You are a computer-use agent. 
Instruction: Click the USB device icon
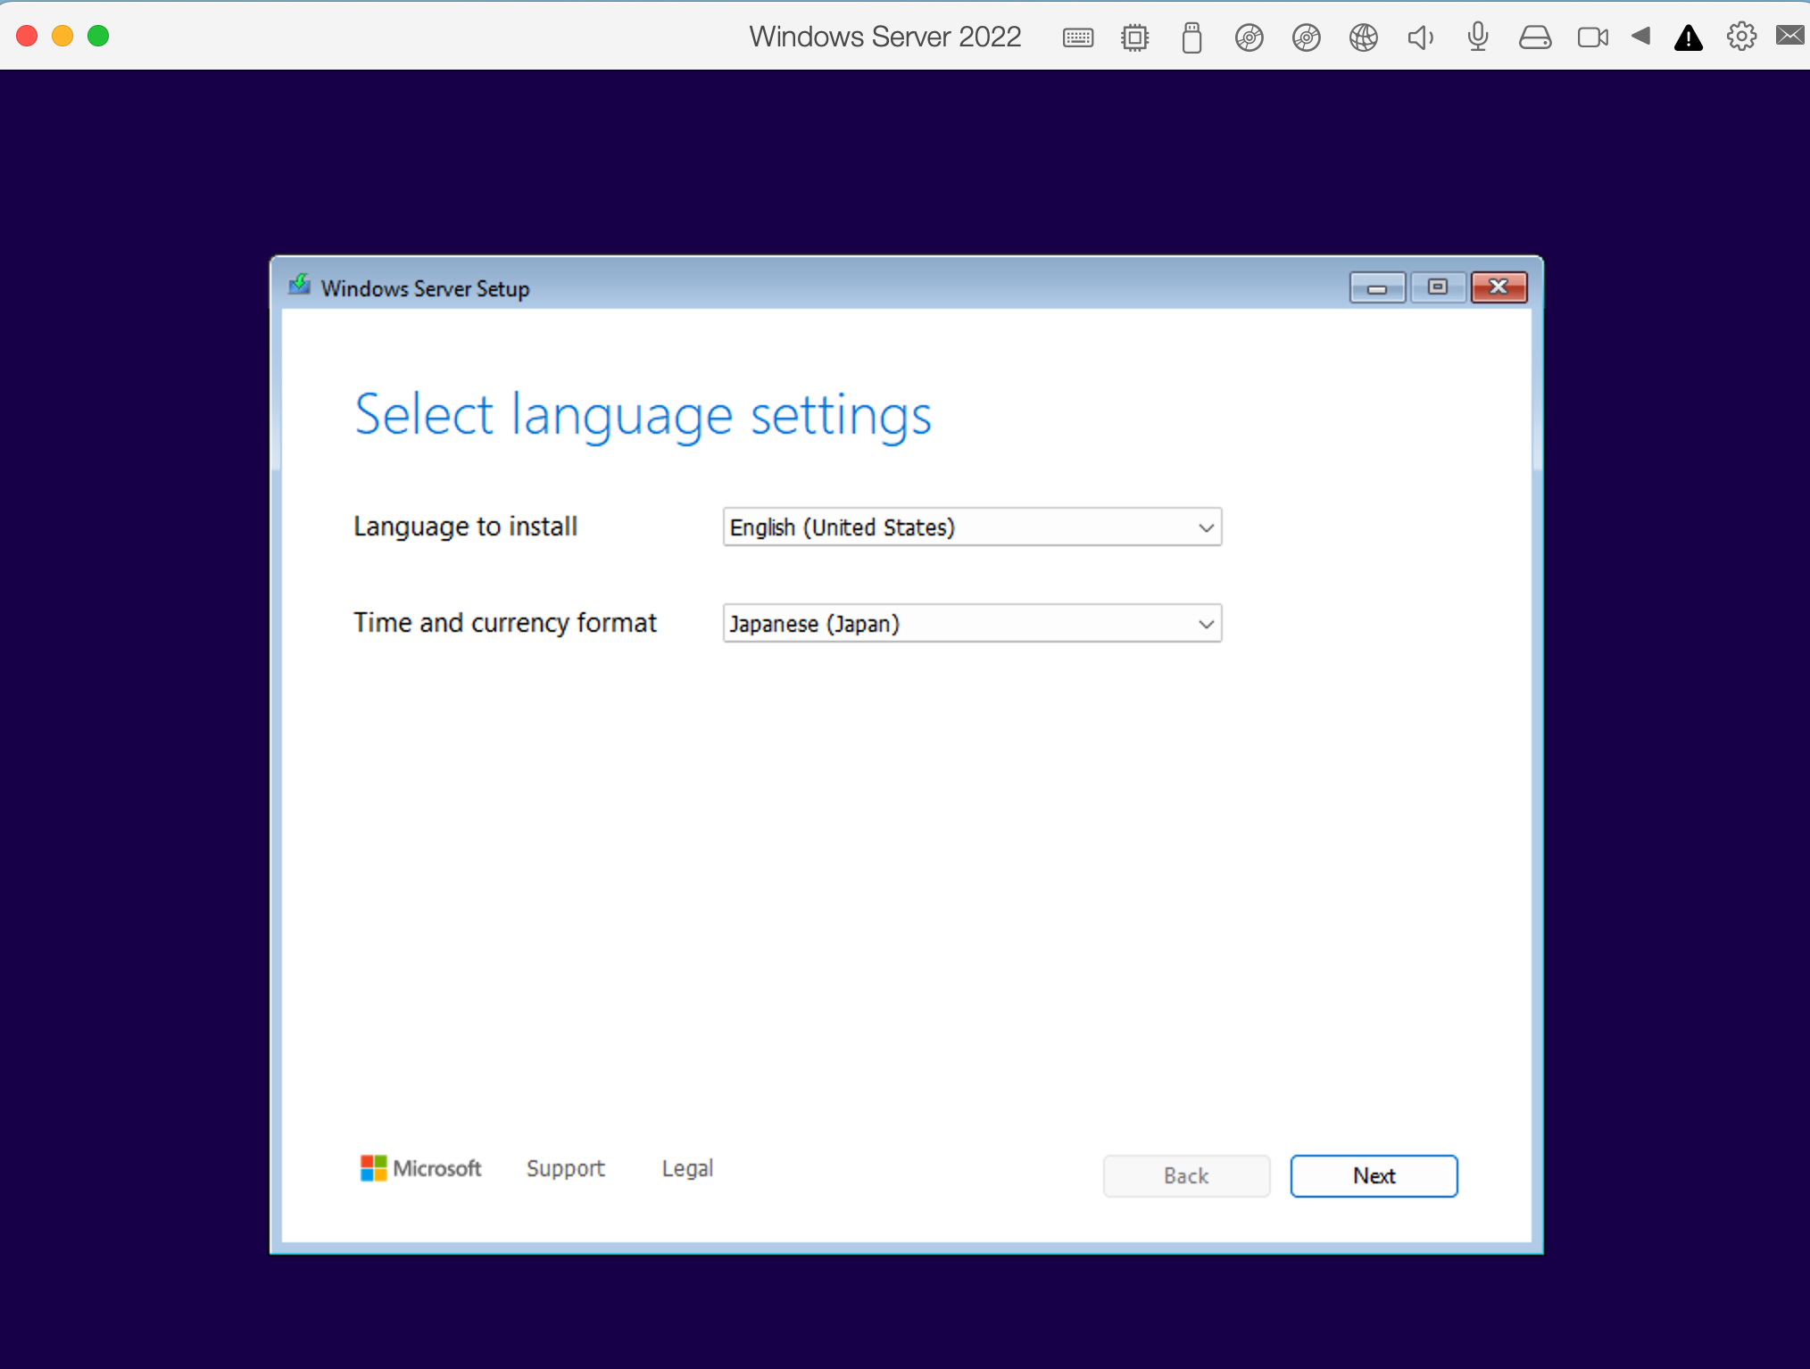pyautogui.click(x=1191, y=37)
